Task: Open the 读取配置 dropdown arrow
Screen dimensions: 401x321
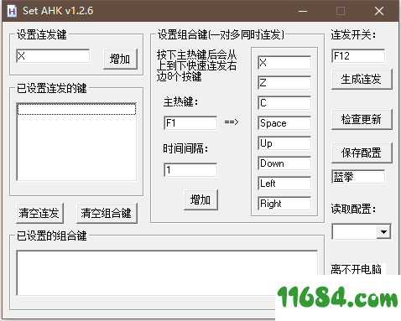Action: pyautogui.click(x=383, y=232)
